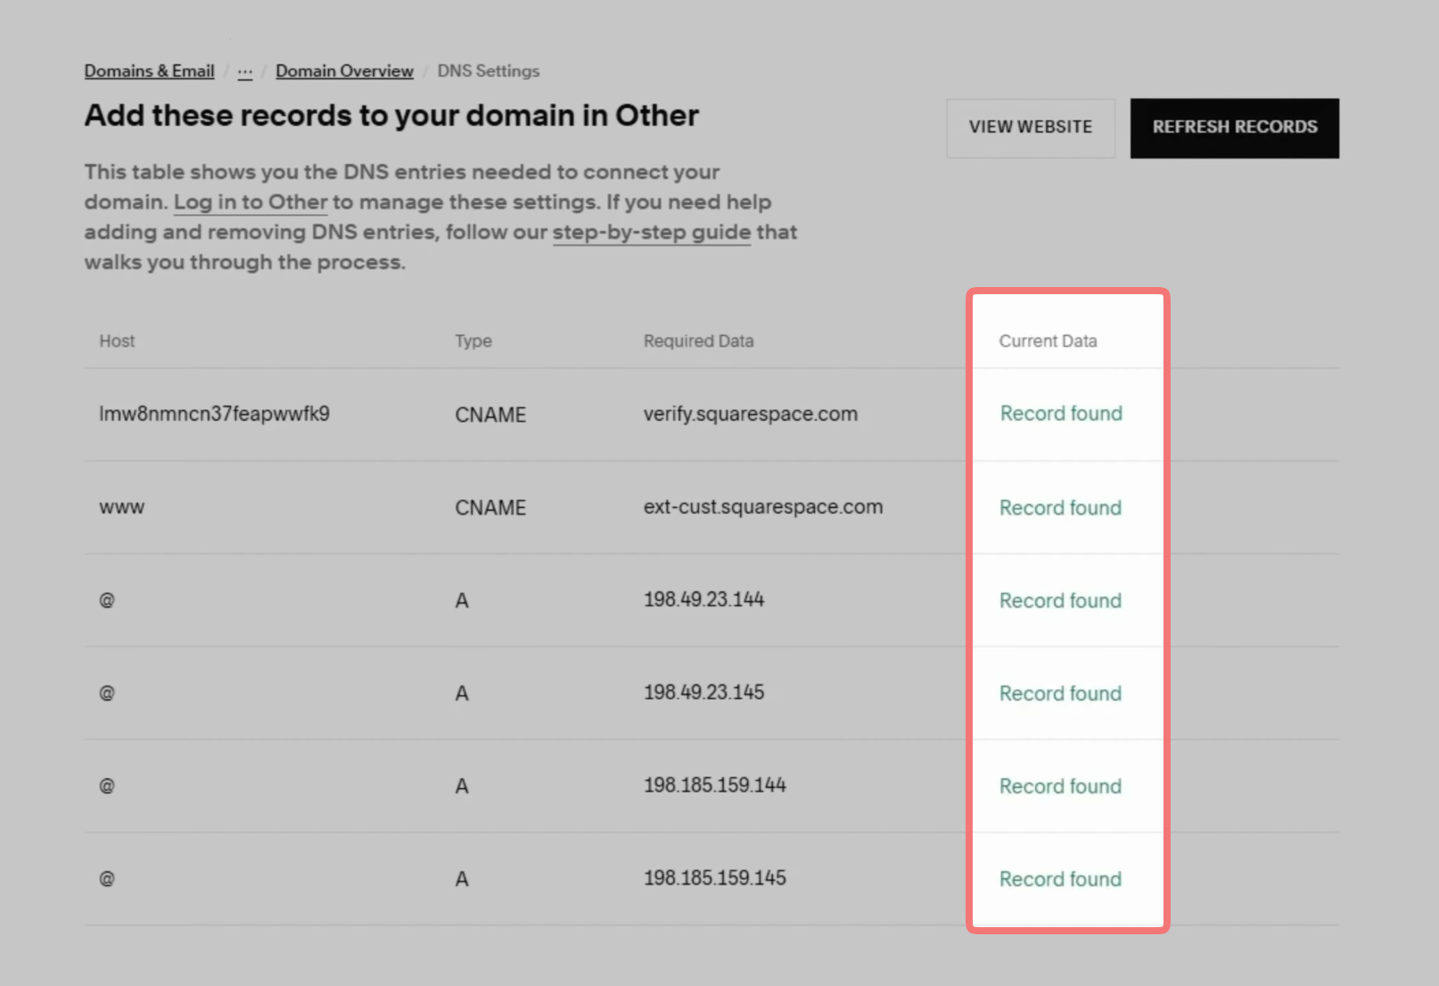The height and width of the screenshot is (986, 1439).
Task: Select the Required Data column header
Action: (x=699, y=341)
